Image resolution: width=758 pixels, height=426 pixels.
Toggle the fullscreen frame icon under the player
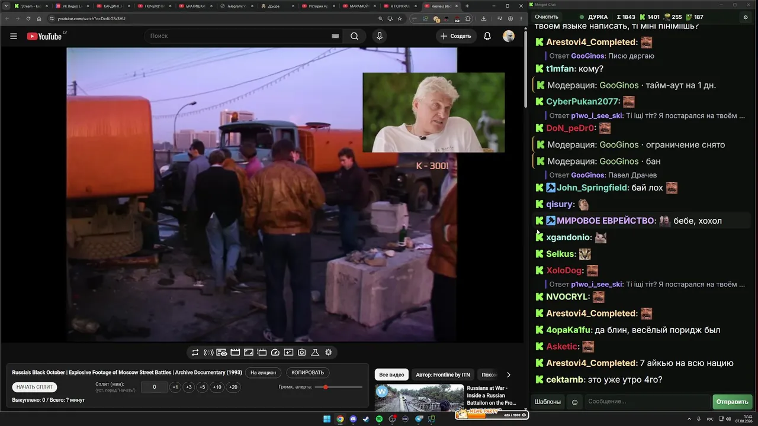tap(249, 353)
